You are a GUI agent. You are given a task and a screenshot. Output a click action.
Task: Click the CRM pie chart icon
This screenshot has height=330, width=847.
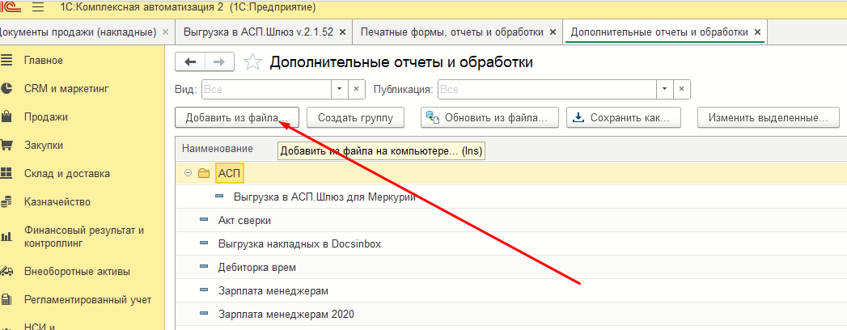click(6, 89)
